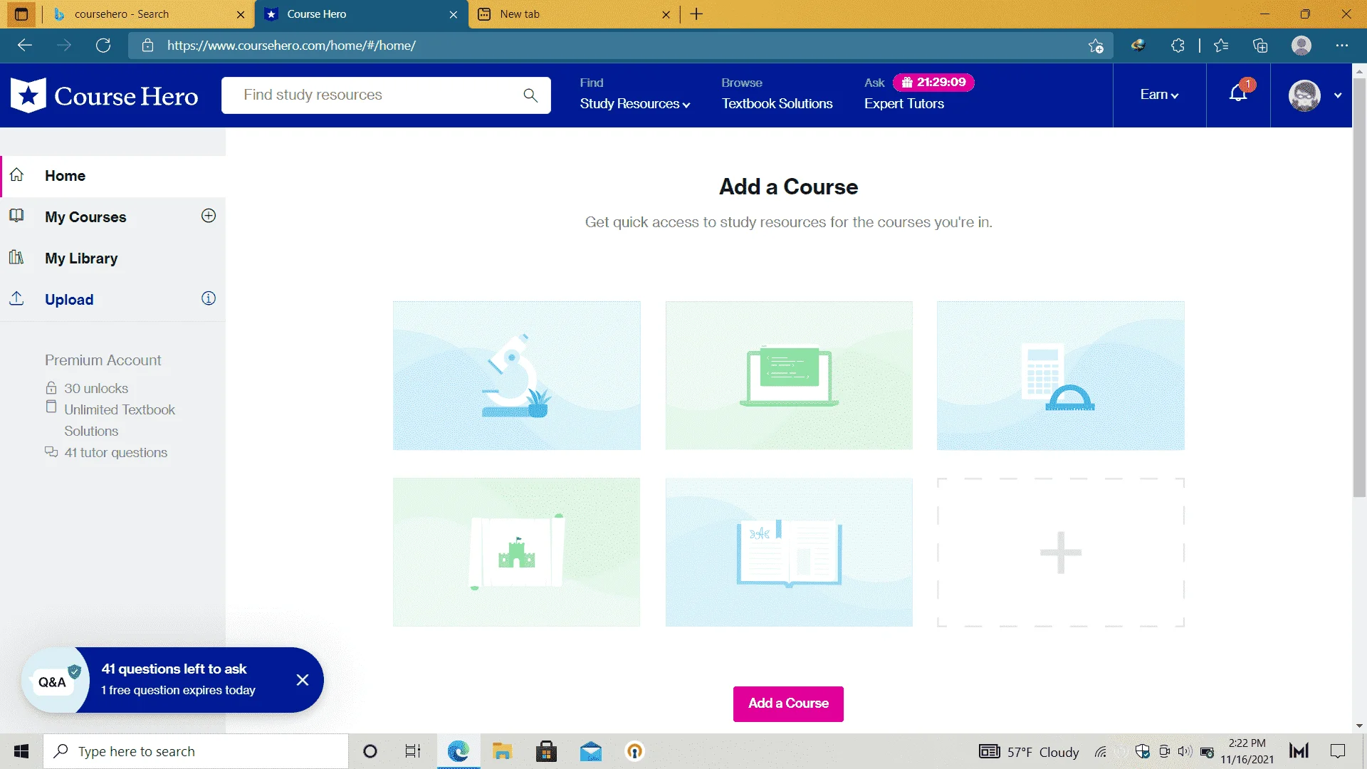Open Mail app from taskbar

click(591, 751)
